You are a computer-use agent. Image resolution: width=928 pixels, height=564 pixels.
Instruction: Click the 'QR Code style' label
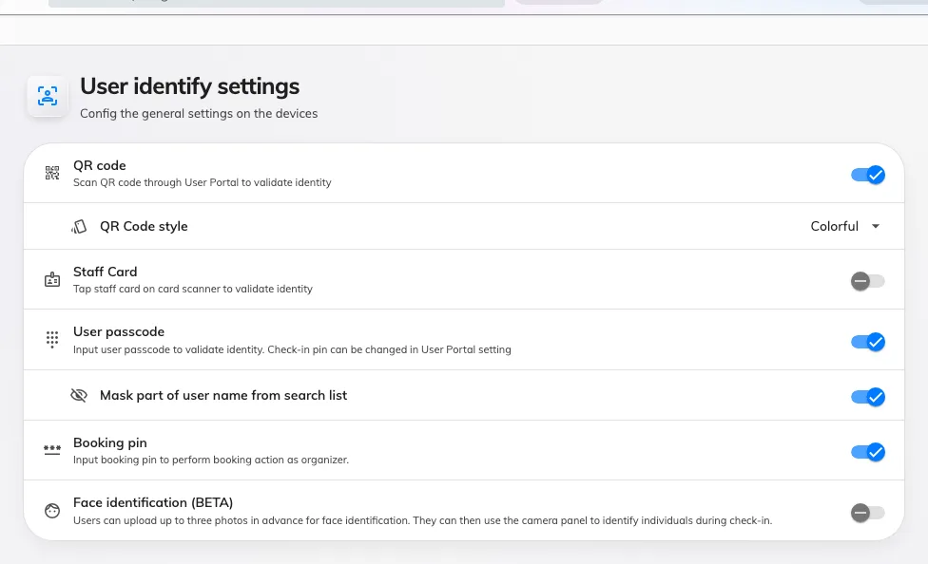[x=144, y=226]
